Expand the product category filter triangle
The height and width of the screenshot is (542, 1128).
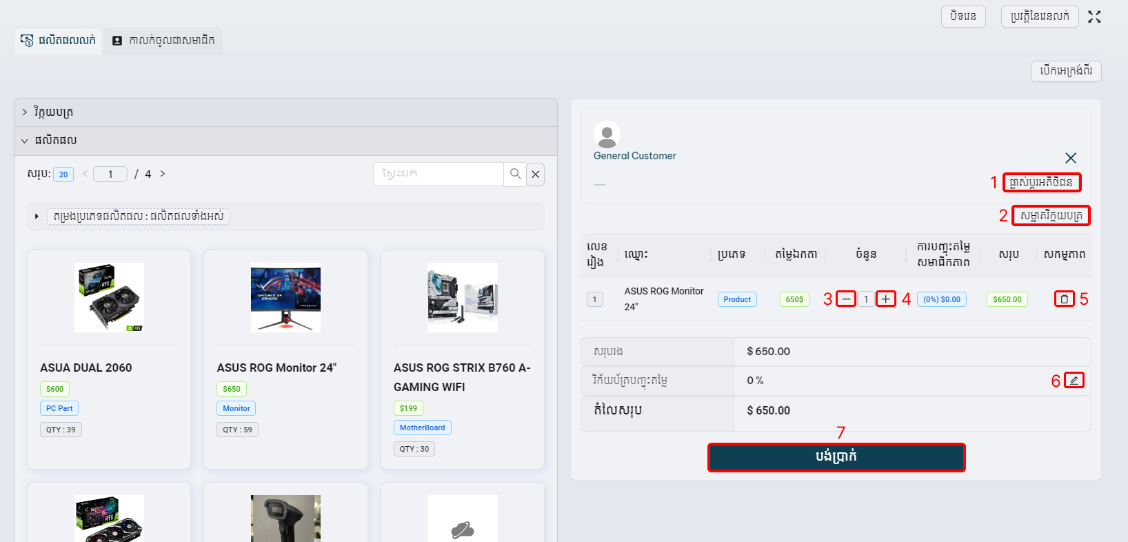(37, 217)
